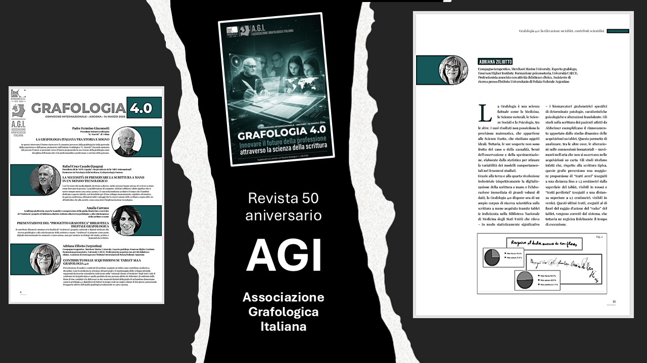Select Rafael Cruz Casado's portrait photo
Screen dimensions: 647x363
45,180
